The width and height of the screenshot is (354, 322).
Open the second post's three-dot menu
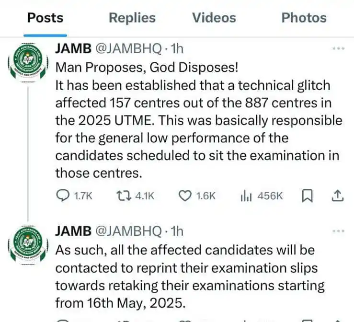338,231
